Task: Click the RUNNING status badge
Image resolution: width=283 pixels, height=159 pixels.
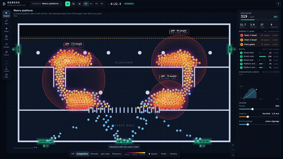Action: [x=129, y=4]
